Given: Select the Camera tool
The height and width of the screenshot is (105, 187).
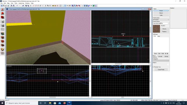Looking at the screenshot, I should pos(3,17).
